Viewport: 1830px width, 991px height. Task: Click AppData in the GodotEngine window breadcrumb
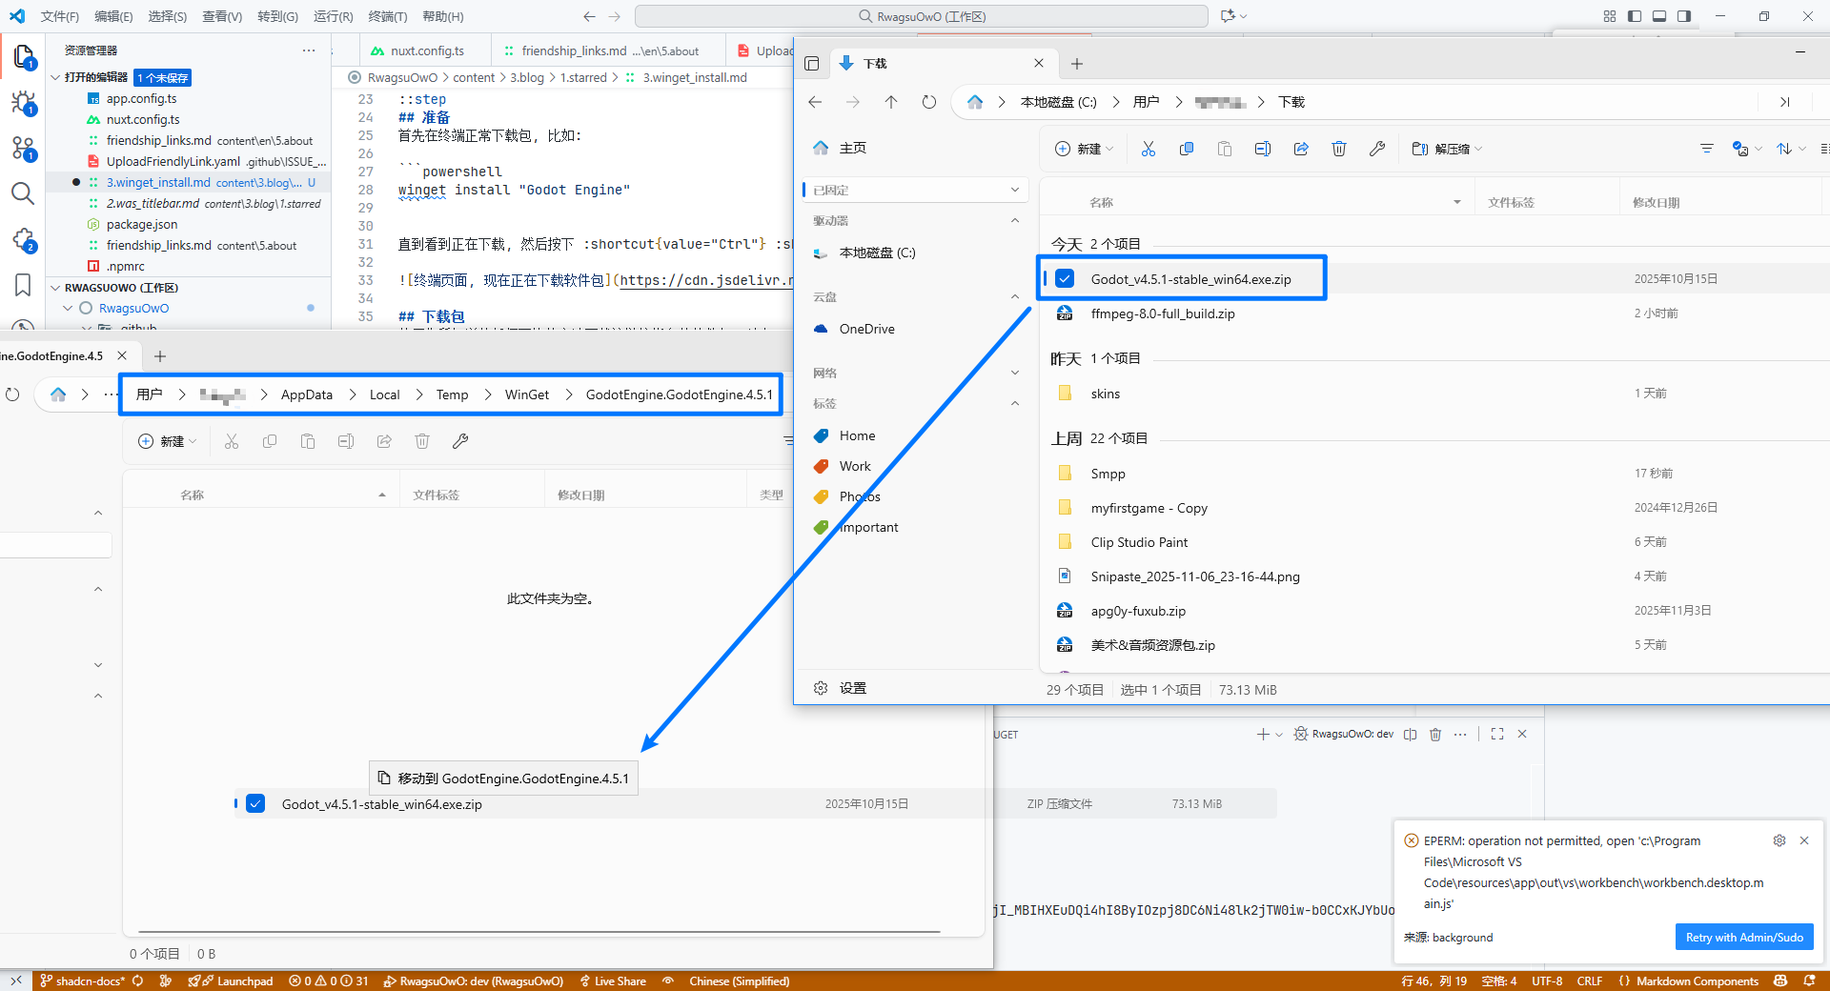(x=307, y=394)
